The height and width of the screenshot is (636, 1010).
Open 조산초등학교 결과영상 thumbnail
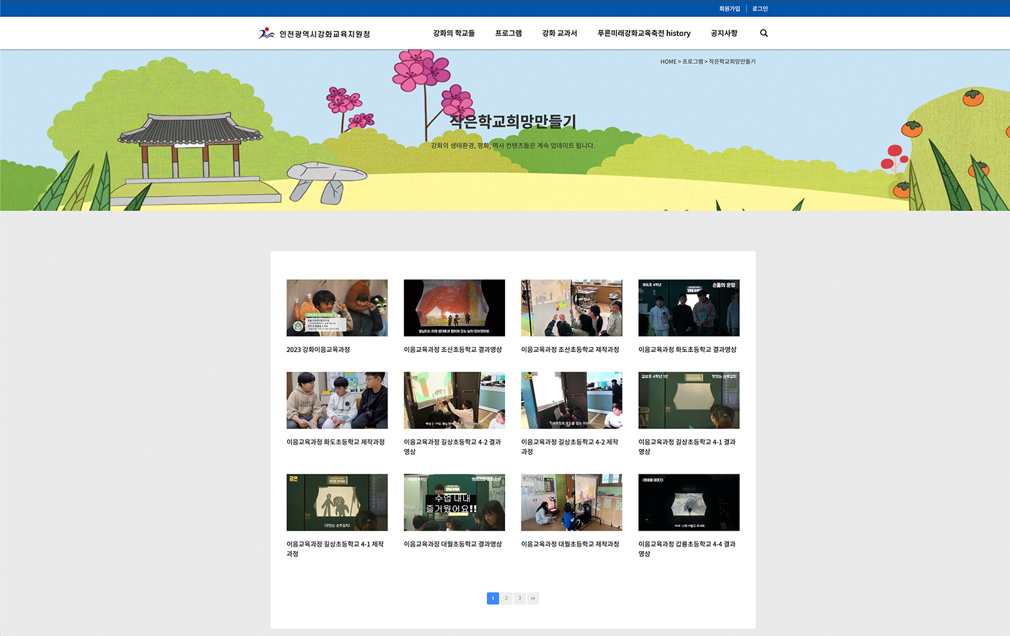454,308
